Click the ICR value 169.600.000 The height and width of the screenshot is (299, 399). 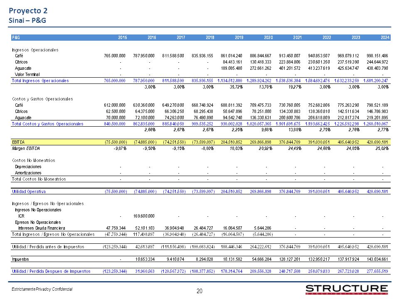[x=144, y=216]
